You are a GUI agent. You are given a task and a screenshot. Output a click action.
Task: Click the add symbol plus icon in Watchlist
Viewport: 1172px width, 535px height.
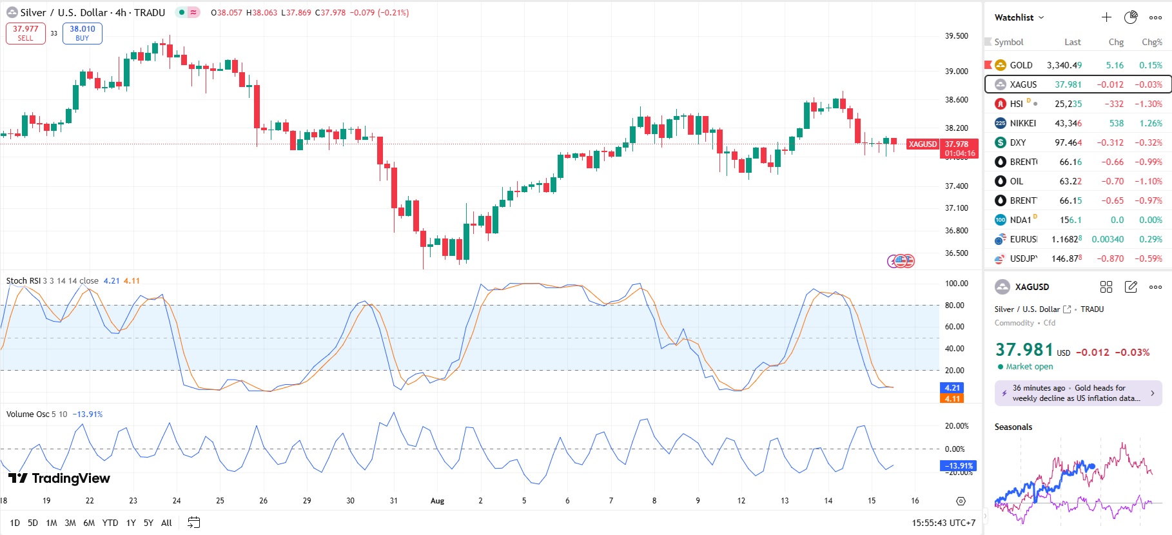(1106, 17)
